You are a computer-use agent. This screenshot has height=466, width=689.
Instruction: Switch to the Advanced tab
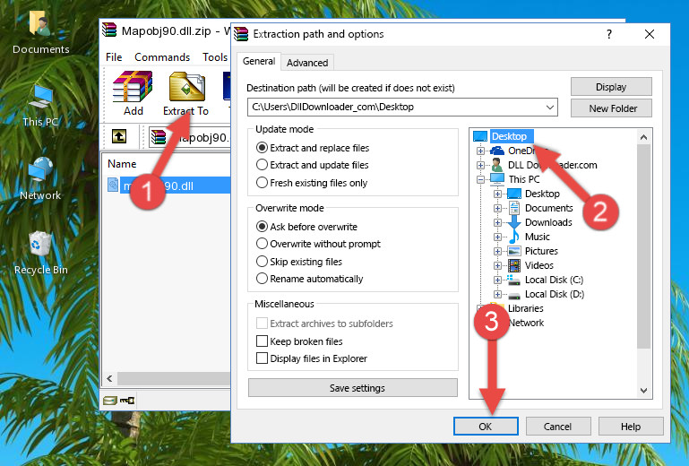[307, 63]
